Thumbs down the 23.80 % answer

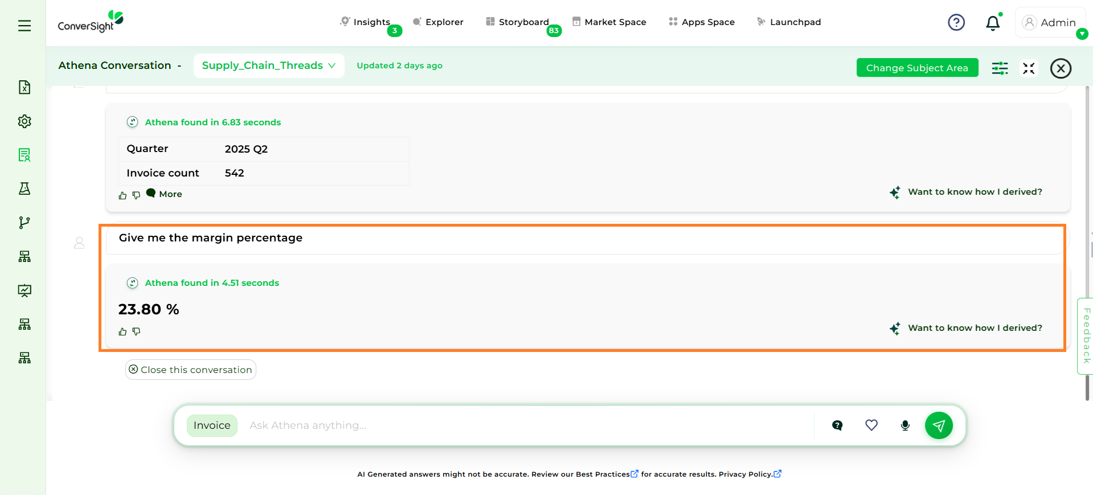[x=136, y=331]
